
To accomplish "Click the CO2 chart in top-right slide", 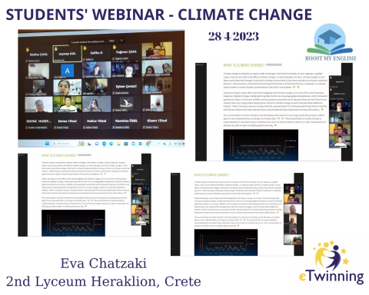I will pos(261,145).
